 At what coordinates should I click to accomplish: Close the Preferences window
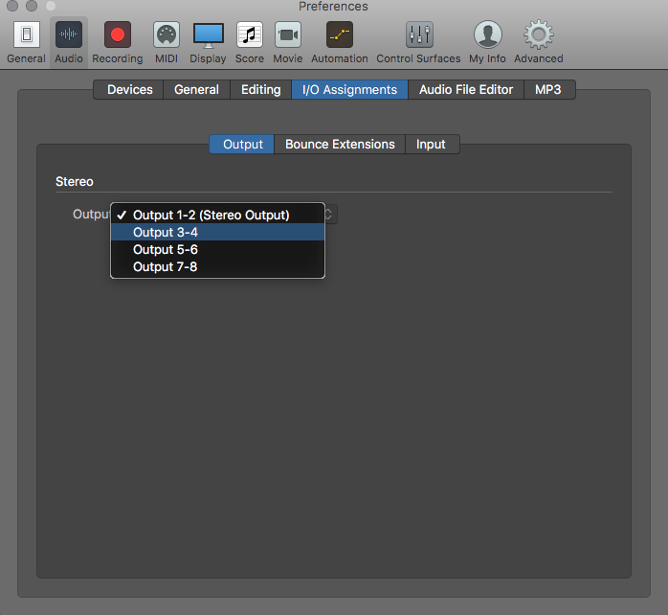(12, 5)
